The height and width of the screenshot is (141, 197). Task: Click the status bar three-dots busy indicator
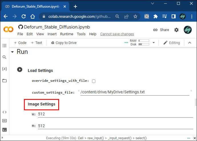point(189,138)
